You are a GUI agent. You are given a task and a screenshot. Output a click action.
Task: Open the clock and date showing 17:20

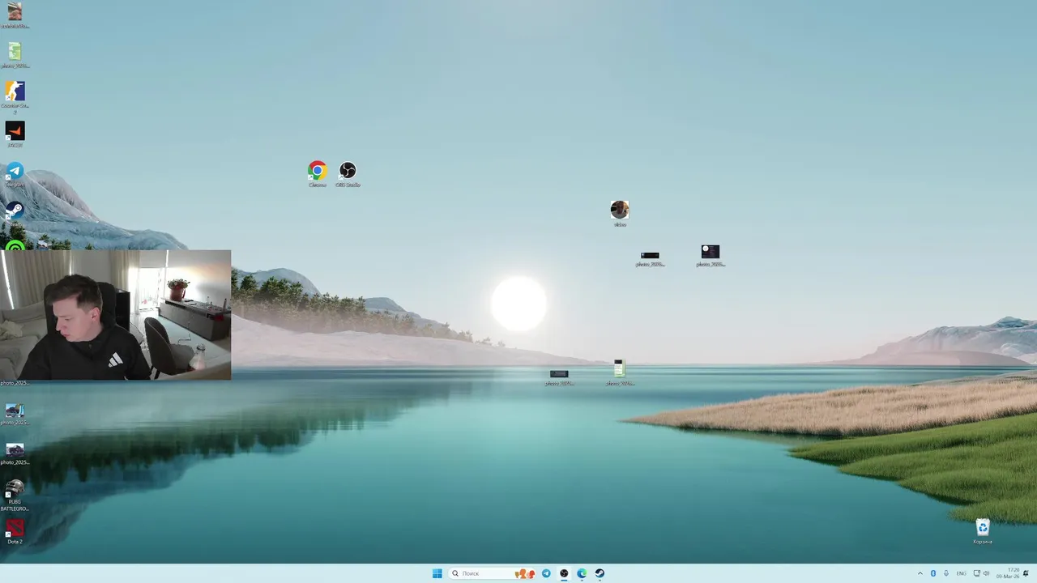(1009, 573)
